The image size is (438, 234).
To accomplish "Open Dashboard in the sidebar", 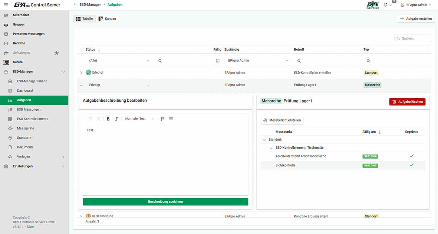I will pyautogui.click(x=25, y=91).
